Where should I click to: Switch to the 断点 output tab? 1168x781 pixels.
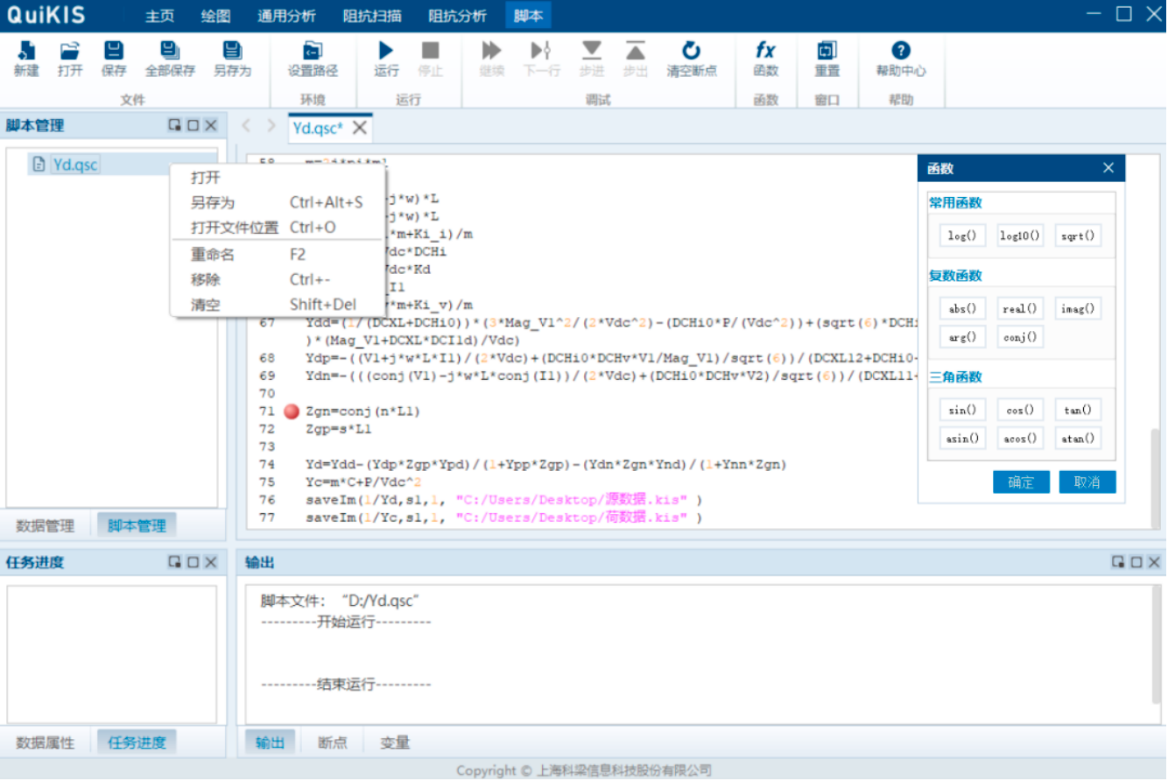332,742
